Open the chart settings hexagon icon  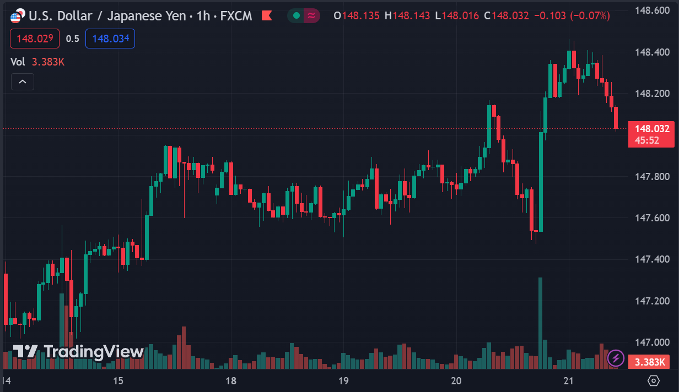pos(654,380)
